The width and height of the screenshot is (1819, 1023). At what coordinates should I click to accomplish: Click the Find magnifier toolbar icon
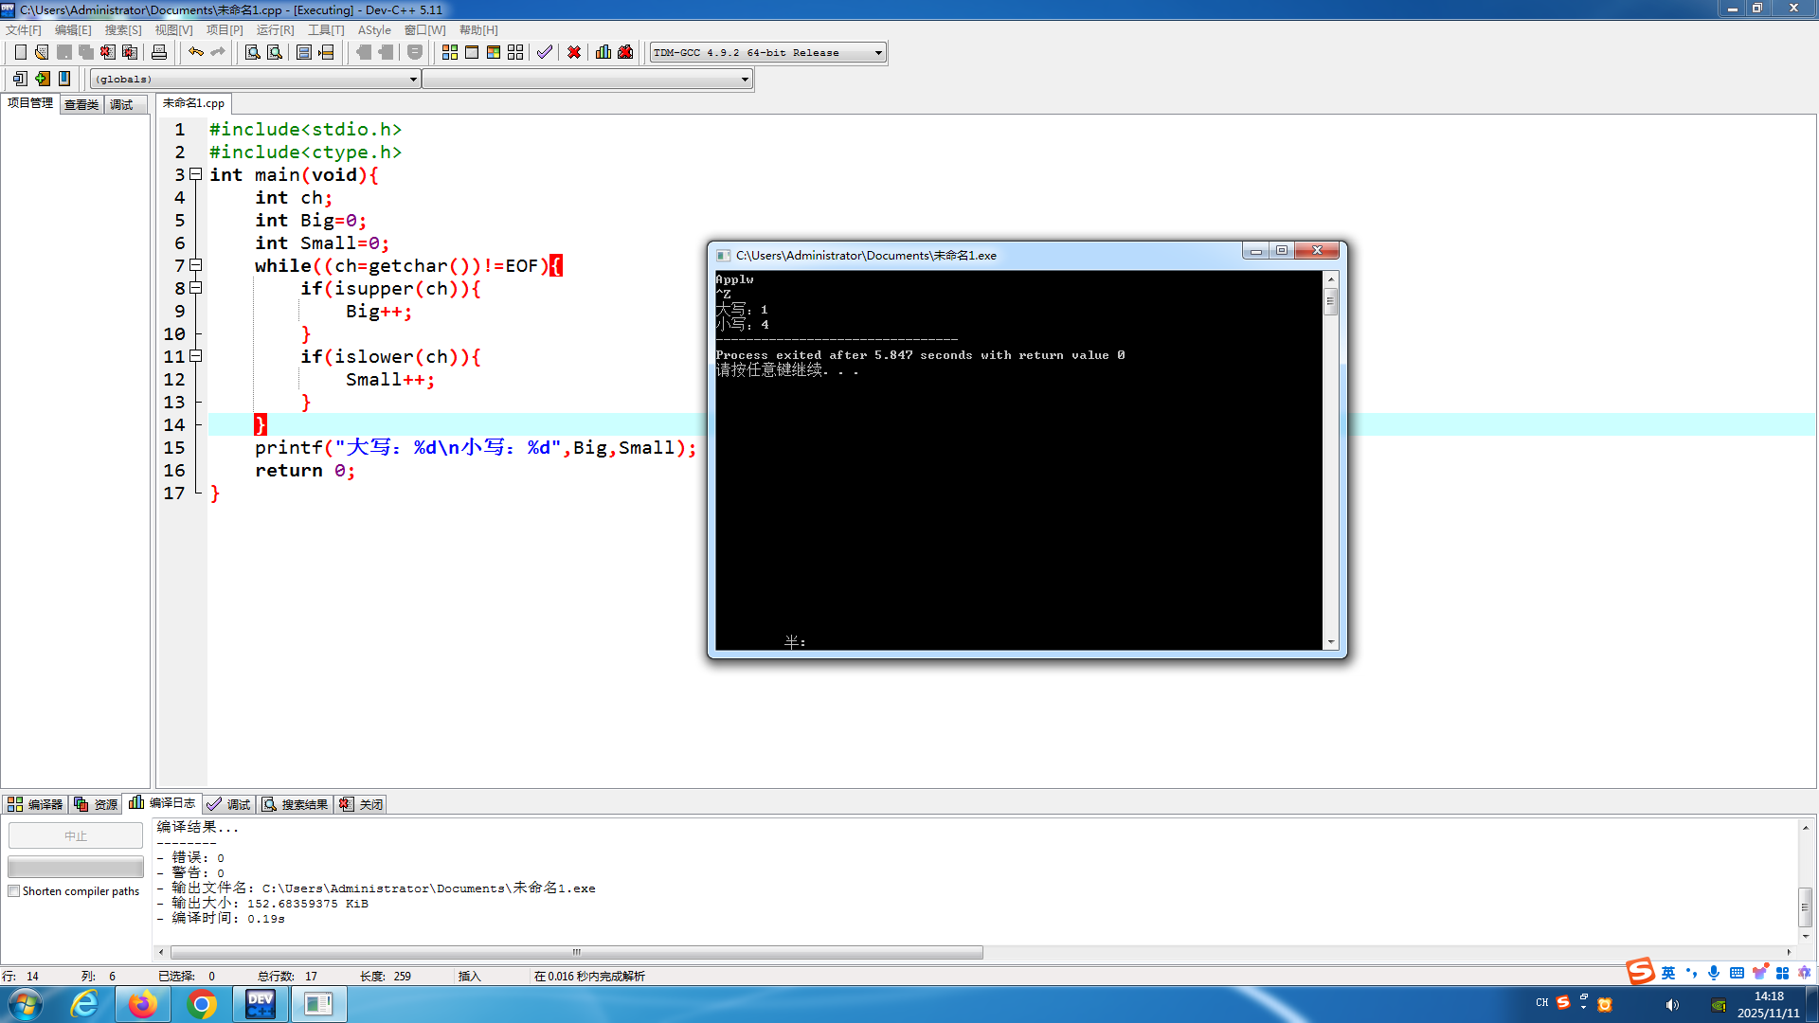click(x=252, y=52)
